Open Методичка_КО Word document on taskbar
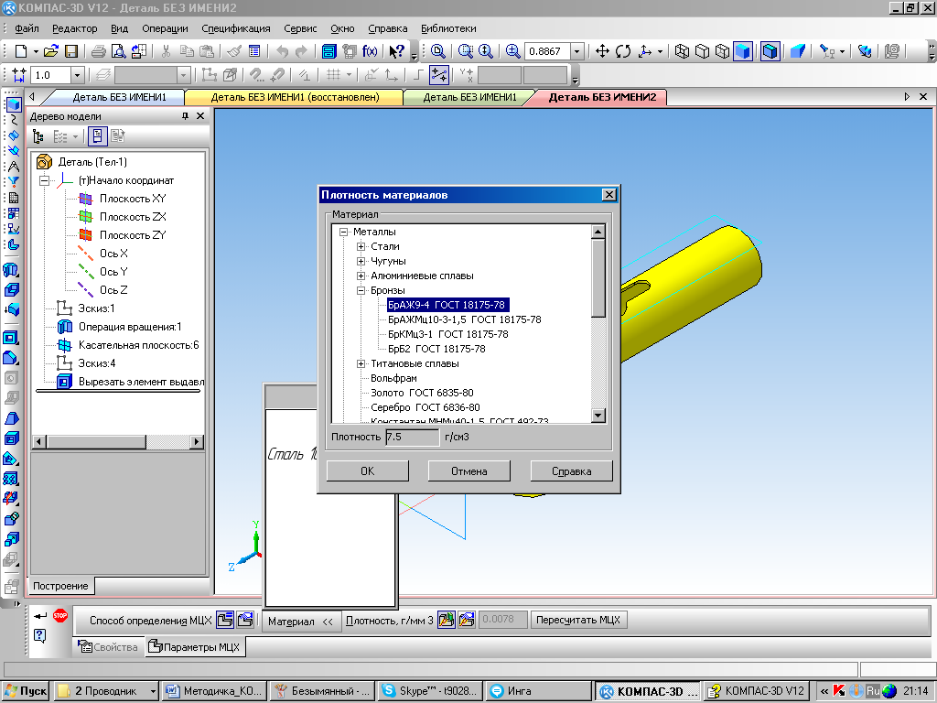937x703 pixels. 214,691
